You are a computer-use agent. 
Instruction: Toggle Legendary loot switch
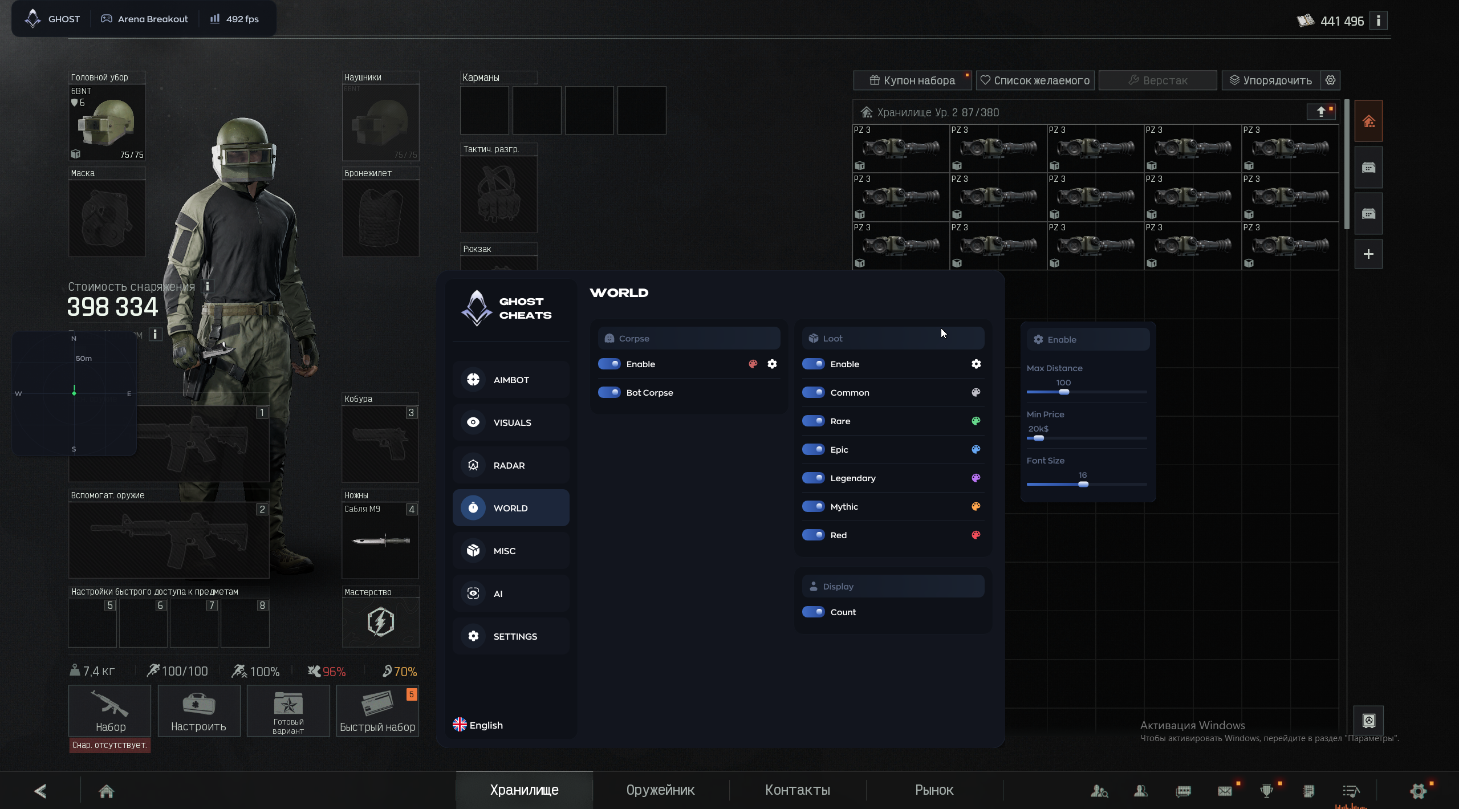pyautogui.click(x=813, y=478)
